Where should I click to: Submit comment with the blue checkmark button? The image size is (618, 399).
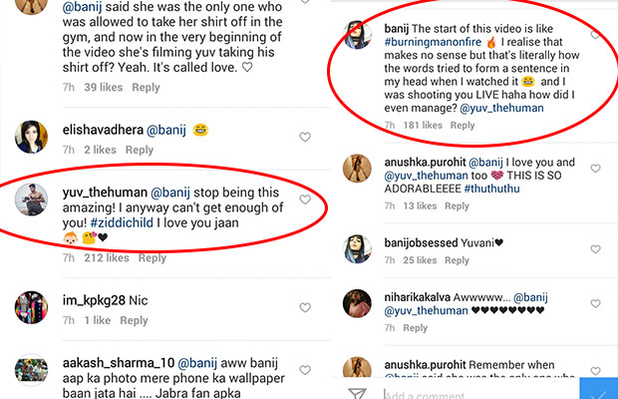[596, 389]
